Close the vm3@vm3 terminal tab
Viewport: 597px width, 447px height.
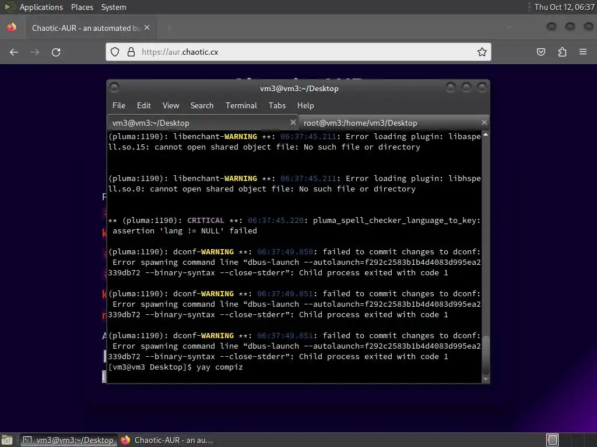coord(293,122)
